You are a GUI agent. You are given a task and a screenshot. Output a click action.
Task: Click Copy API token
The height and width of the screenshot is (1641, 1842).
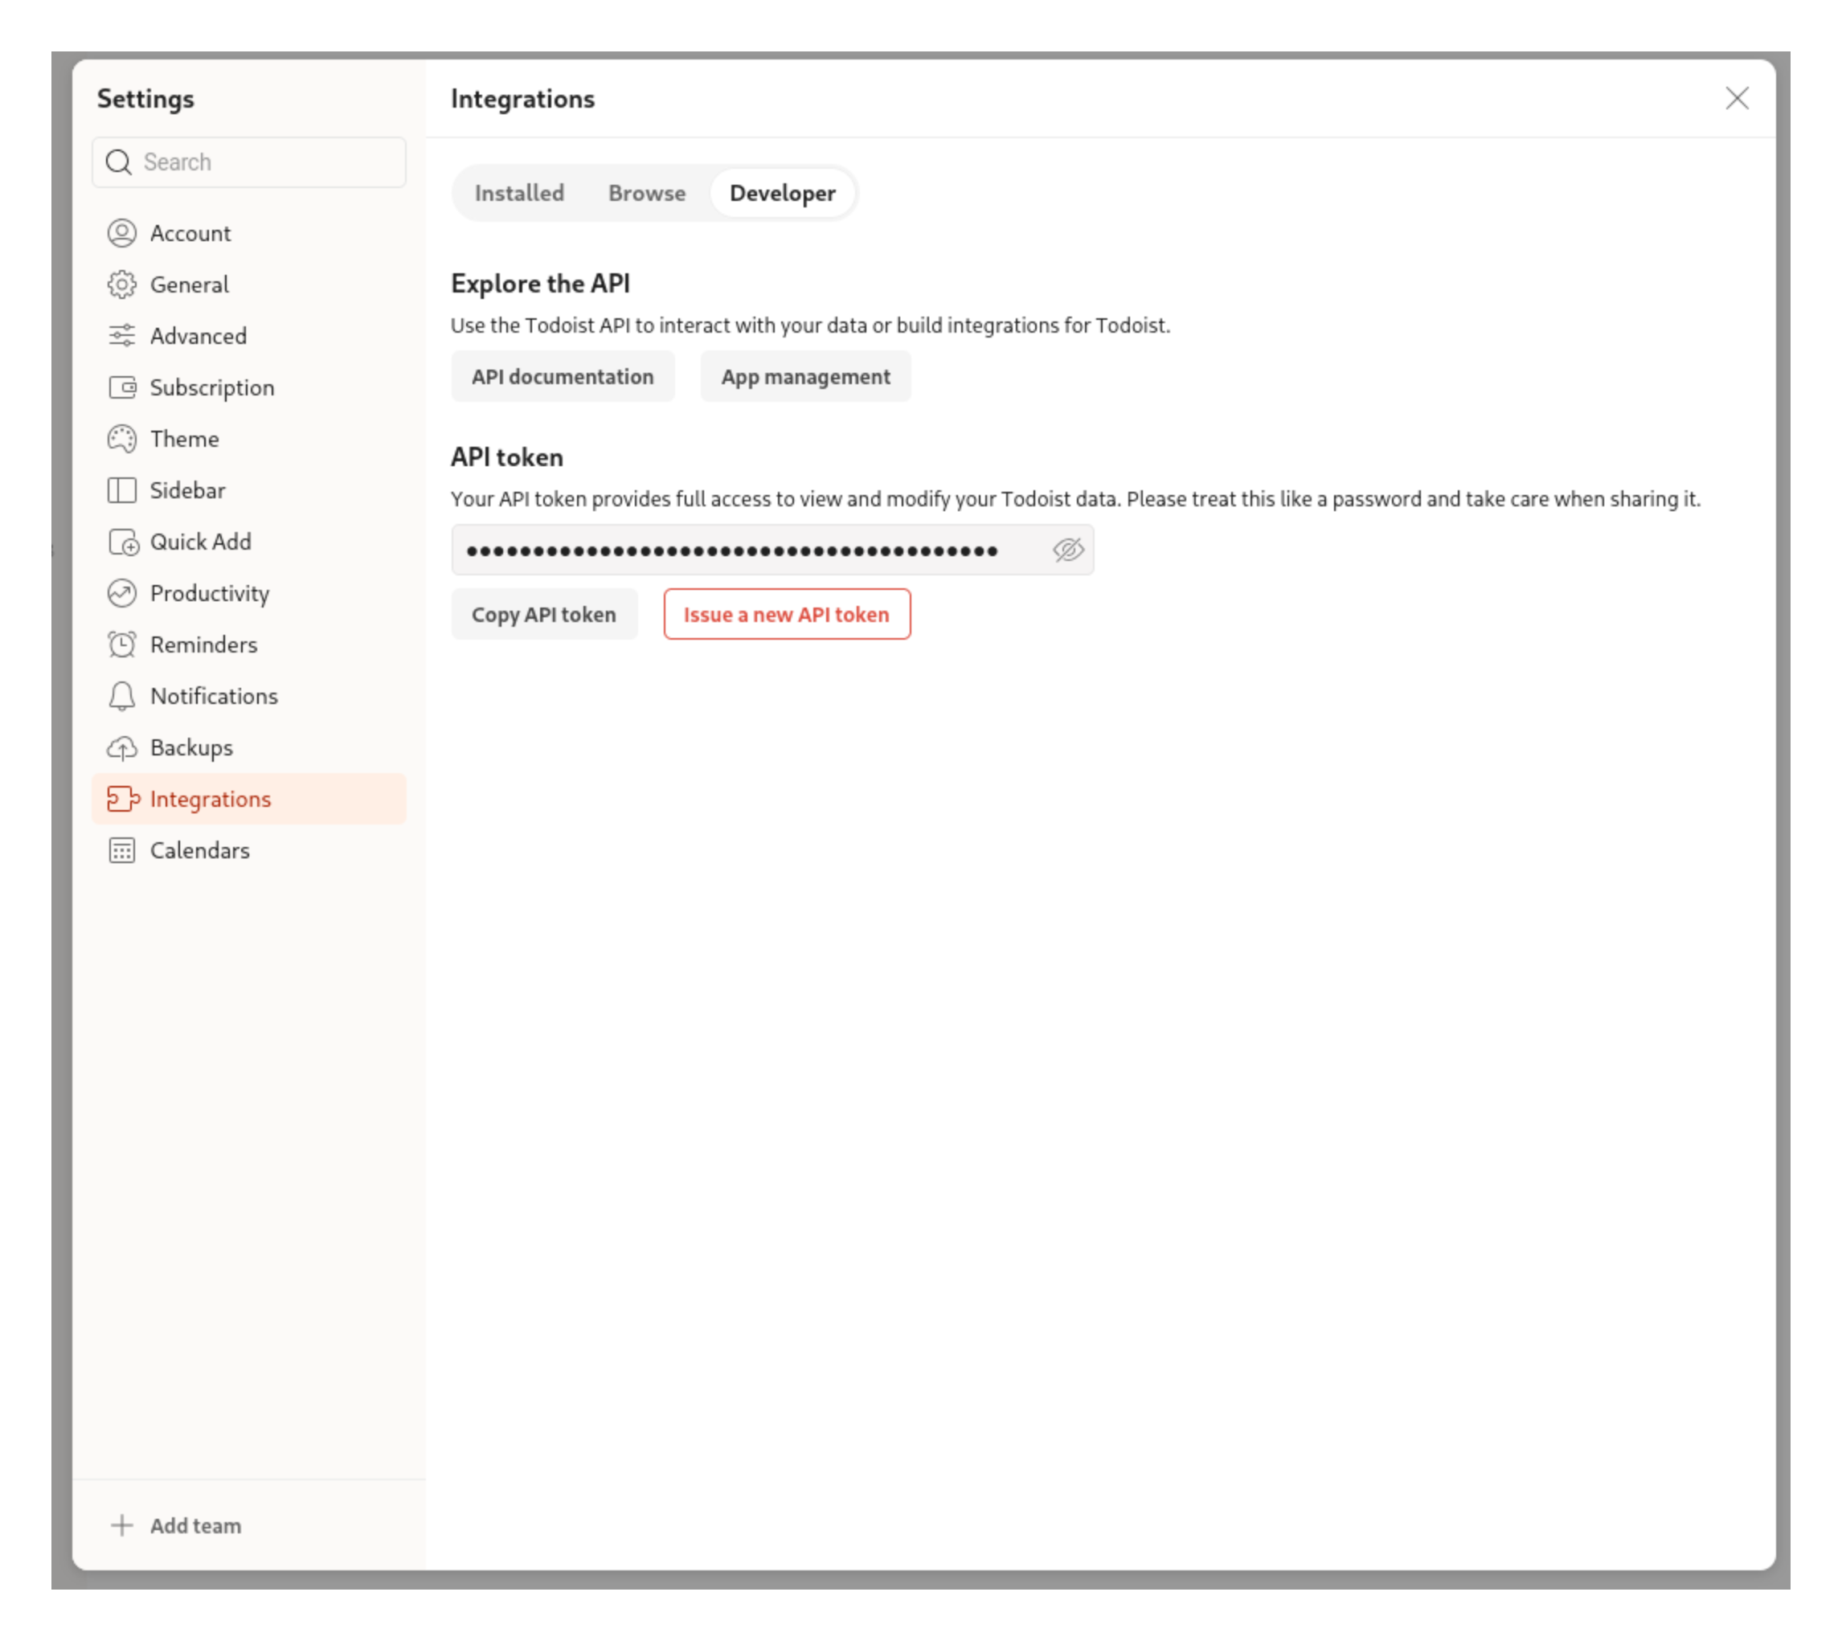point(543,614)
